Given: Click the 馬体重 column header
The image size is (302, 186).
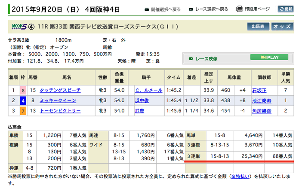Looking at the screenshot, I should coord(234,77).
